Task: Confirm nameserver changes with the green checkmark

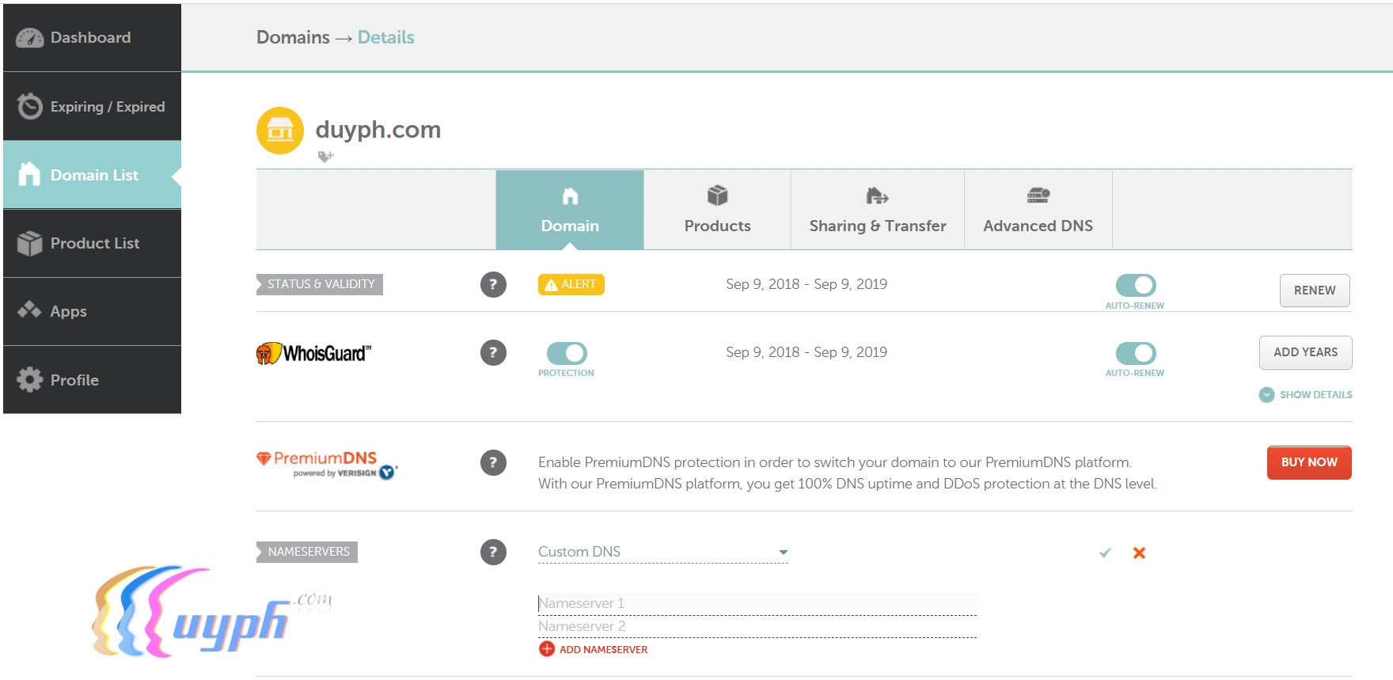Action: pyautogui.click(x=1105, y=553)
